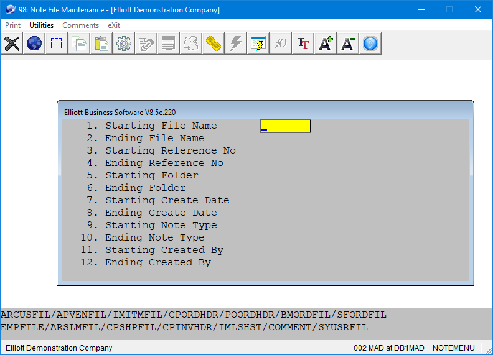Click CPORDHDR in the file name hint

[194, 315]
